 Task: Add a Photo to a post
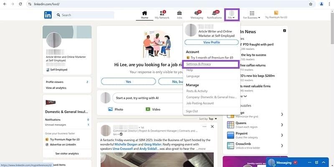click(x=116, y=109)
